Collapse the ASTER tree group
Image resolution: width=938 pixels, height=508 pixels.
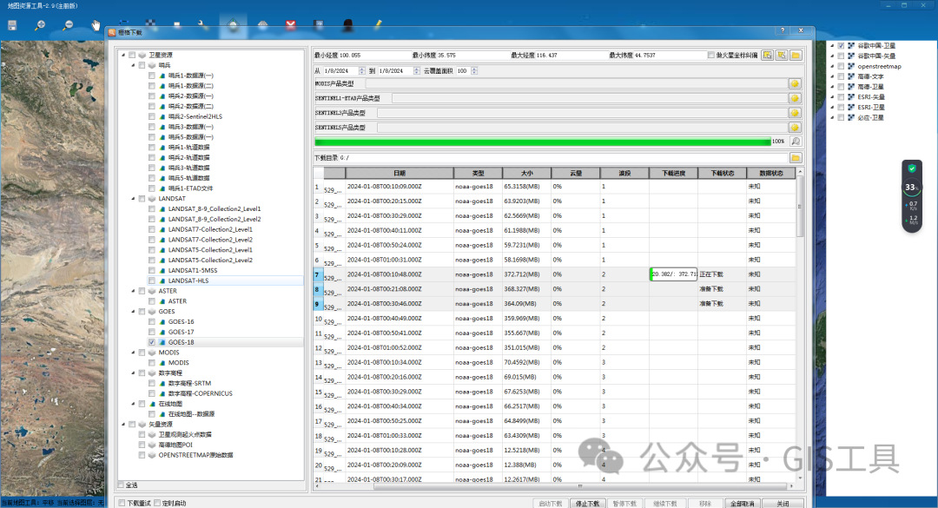[x=134, y=291]
